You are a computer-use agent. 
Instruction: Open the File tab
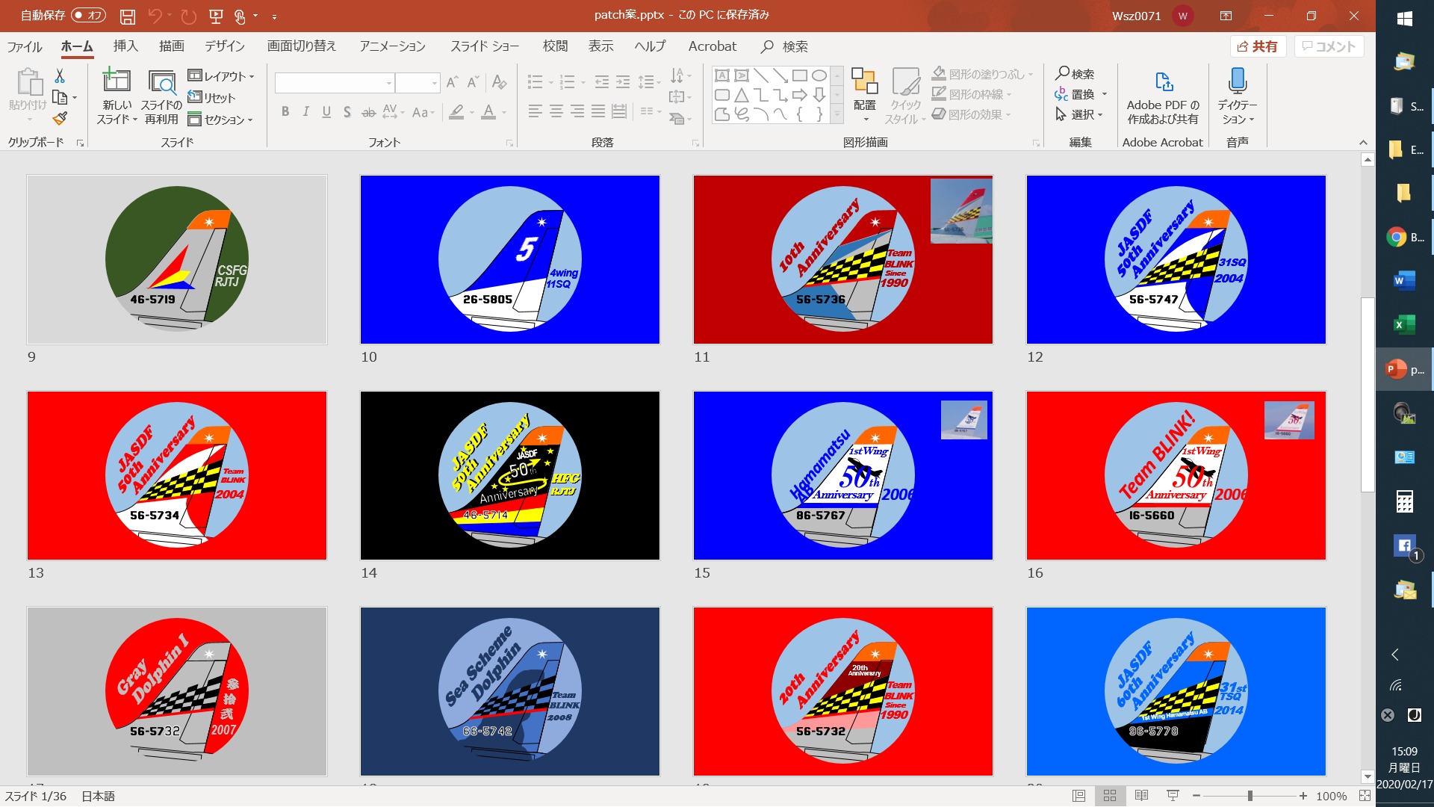click(25, 46)
